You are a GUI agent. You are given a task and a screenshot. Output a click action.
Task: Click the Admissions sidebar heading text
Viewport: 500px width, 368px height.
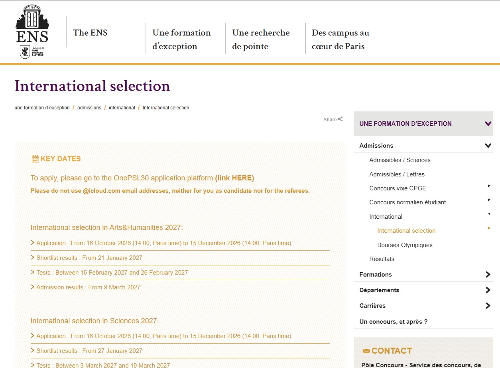tap(376, 146)
